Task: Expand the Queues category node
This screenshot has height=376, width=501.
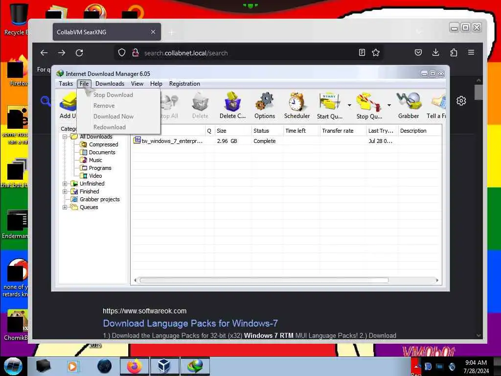Action: (65, 207)
